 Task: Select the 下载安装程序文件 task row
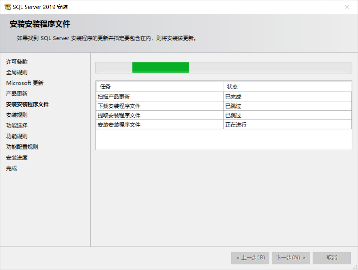(224, 106)
